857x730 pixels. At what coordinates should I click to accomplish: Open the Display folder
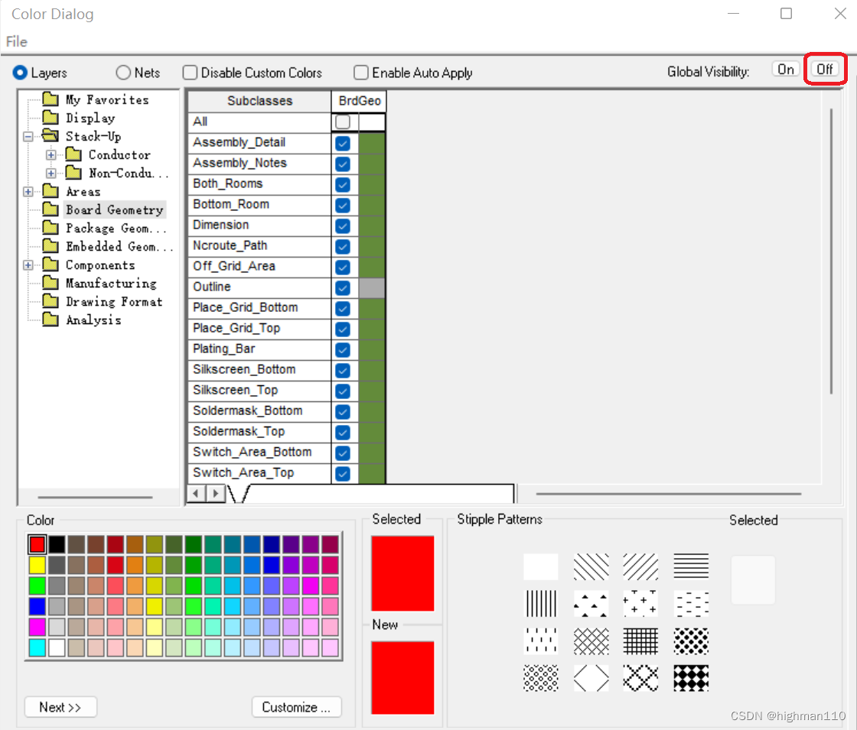[x=80, y=118]
